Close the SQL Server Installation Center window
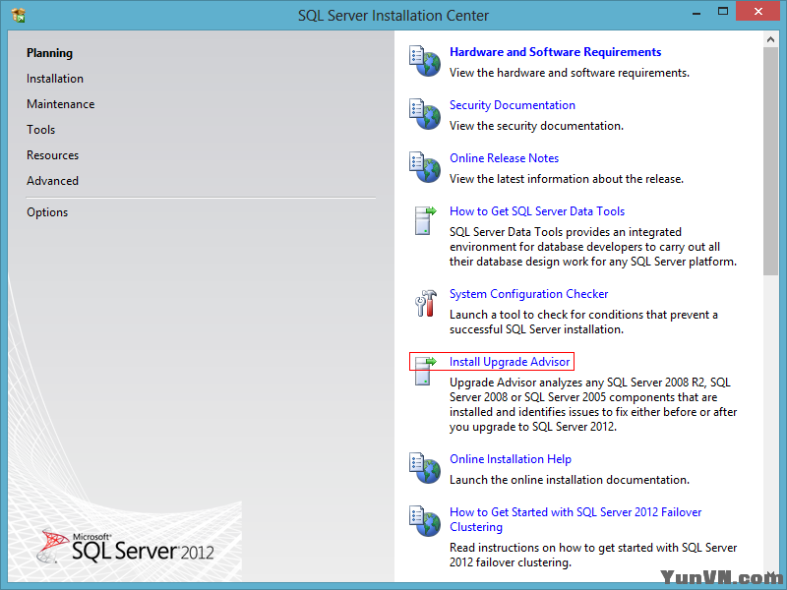Viewport: 787px width, 590px height. [x=757, y=11]
